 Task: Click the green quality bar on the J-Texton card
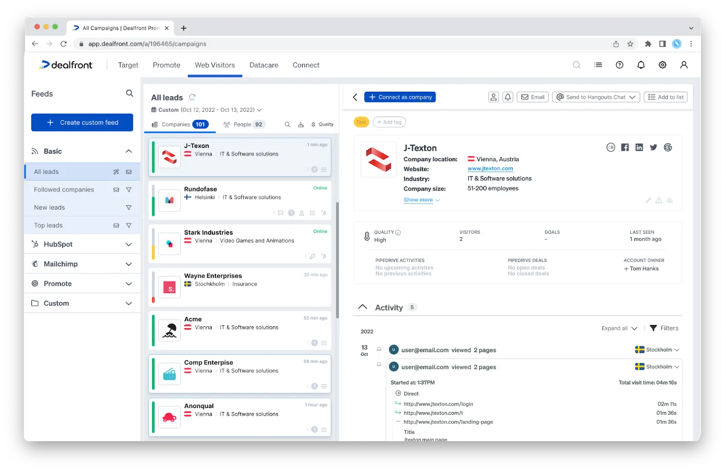[153, 157]
